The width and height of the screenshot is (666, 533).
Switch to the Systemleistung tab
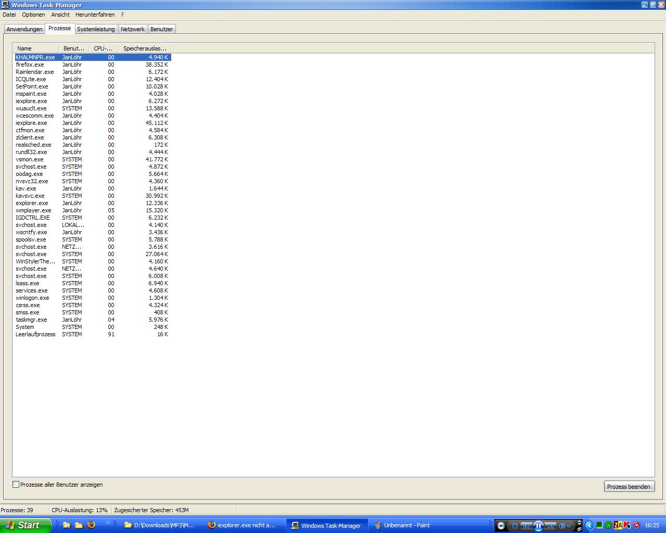[96, 29]
